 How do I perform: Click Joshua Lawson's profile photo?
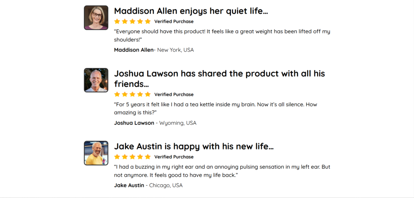96,80
